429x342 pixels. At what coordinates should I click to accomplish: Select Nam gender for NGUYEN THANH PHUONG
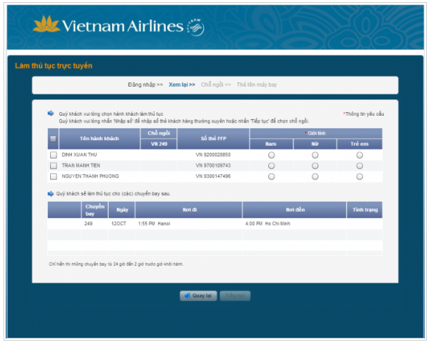[271, 176]
